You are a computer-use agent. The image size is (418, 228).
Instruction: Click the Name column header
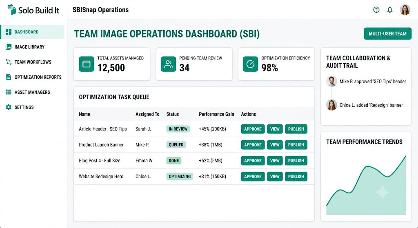[84, 114]
